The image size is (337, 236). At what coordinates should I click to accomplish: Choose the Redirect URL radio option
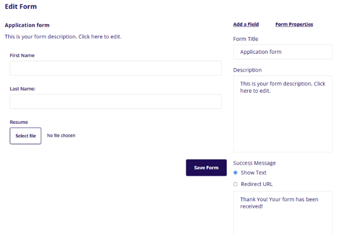[236, 184]
